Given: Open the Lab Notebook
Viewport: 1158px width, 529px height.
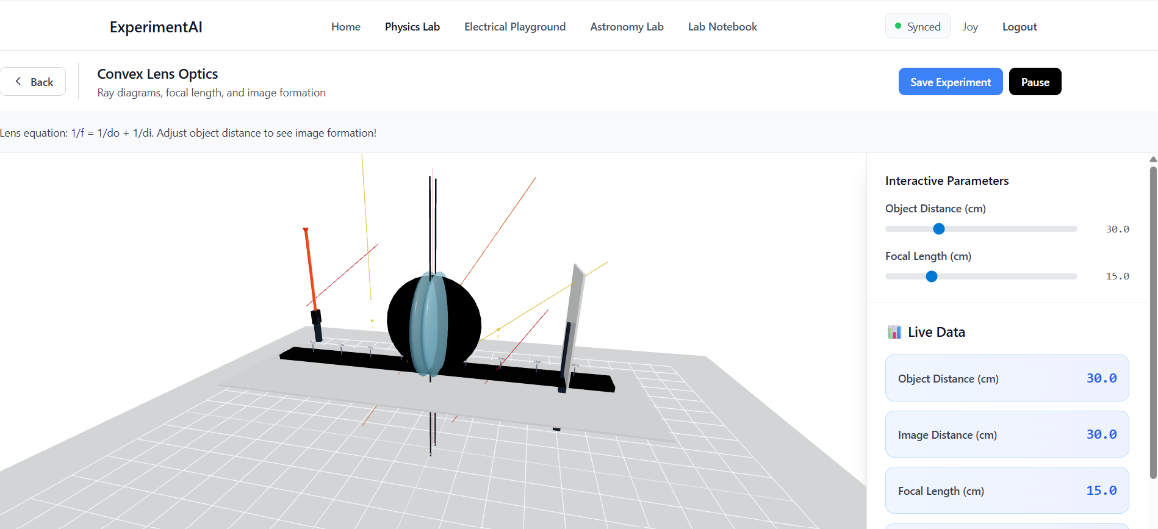Looking at the screenshot, I should (x=722, y=27).
